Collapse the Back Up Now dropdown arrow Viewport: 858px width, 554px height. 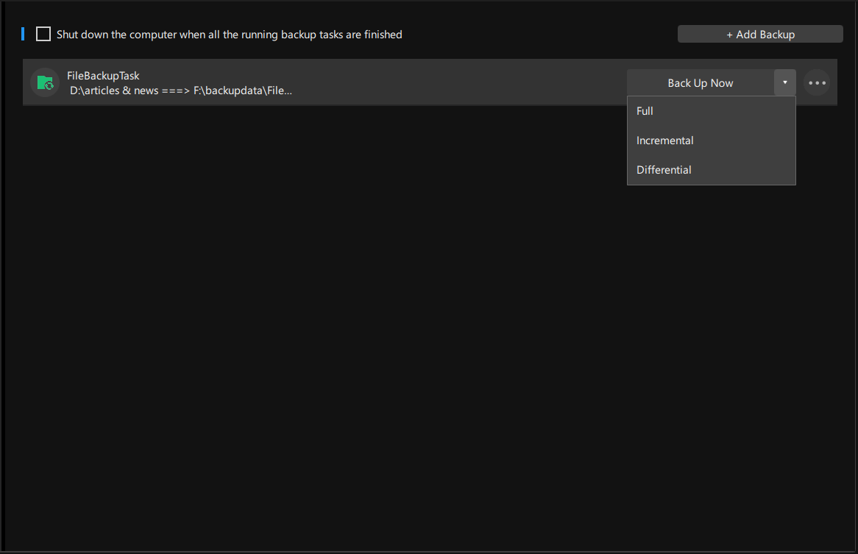(784, 82)
